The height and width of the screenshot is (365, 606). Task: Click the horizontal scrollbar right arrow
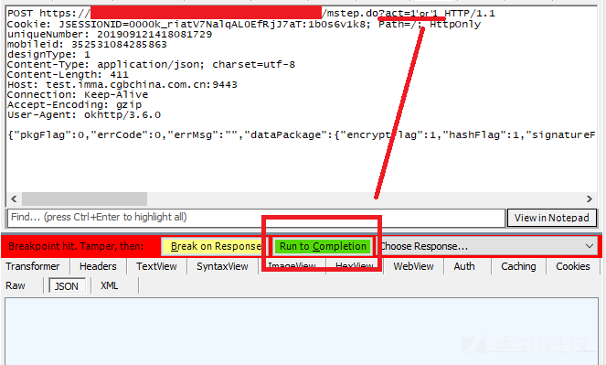pyautogui.click(x=589, y=199)
